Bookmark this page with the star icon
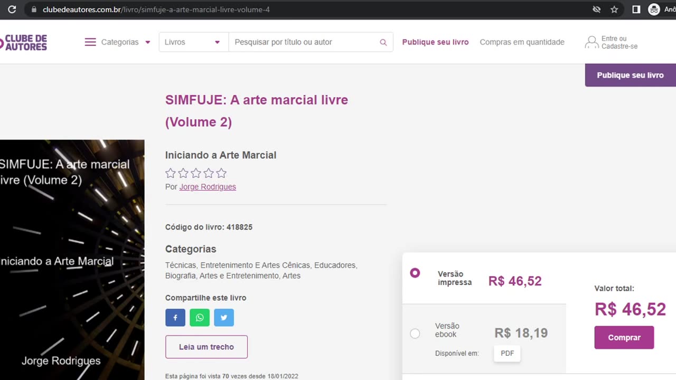 614,9
